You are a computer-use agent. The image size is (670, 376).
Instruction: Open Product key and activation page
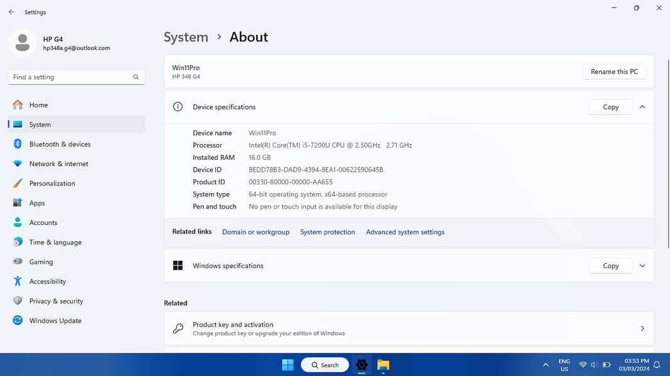tap(409, 328)
